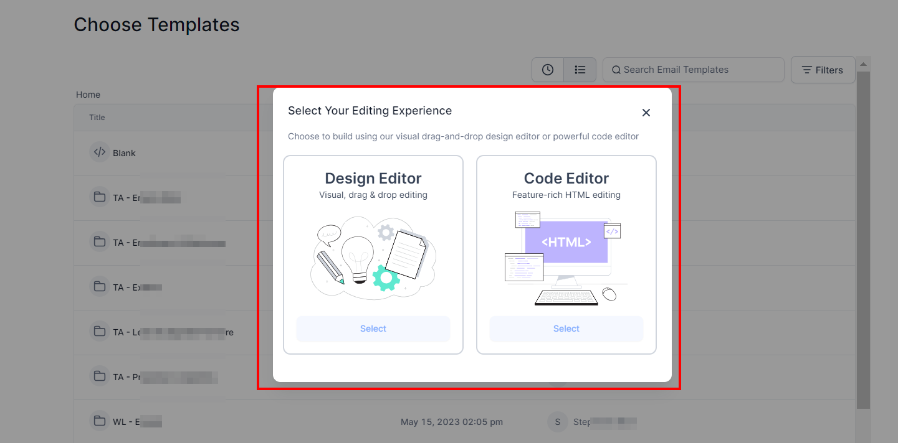The image size is (898, 443).
Task: Click the Code Editor HTML illustration
Action: coord(566,258)
